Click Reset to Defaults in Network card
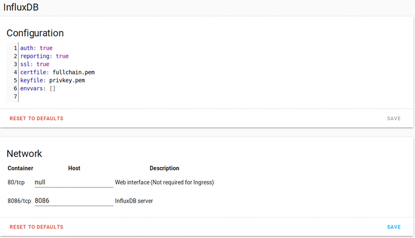Viewport: 415px width, 238px height. [37, 227]
